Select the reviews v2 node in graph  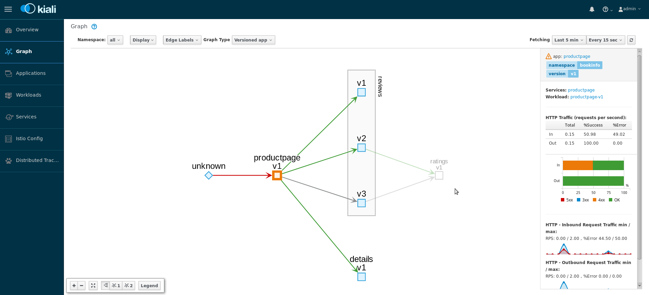[x=361, y=148]
